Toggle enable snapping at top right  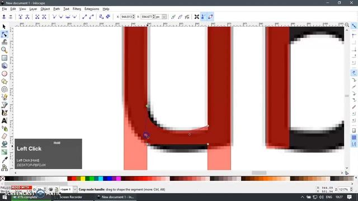pyautogui.click(x=354, y=26)
